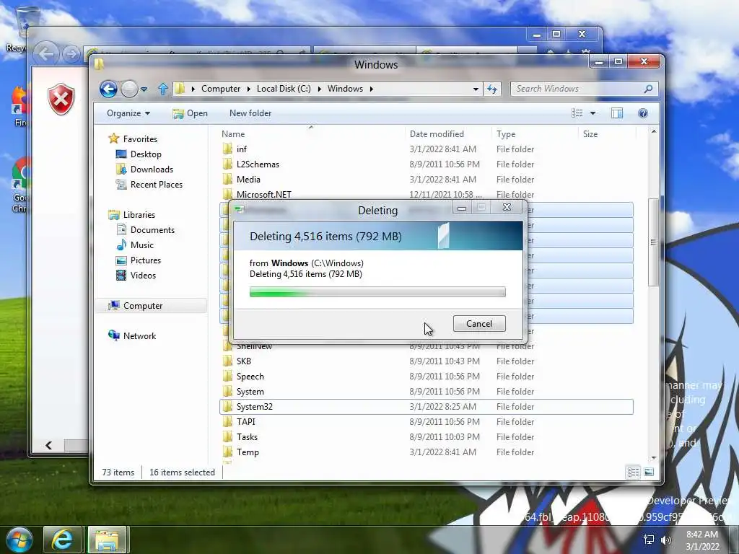The height and width of the screenshot is (554, 739).
Task: Select the System folder
Action: point(426,392)
